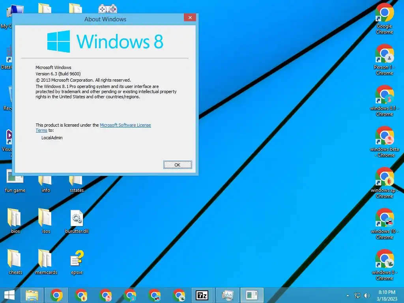The width and height of the screenshot is (404, 303).
Task: Launch the Person 1 - Chrome shortcut
Action: 384,60
